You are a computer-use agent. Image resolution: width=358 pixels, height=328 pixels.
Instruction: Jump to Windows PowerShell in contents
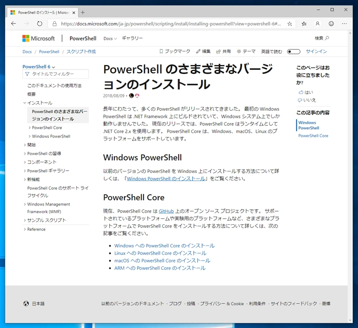coord(309,125)
